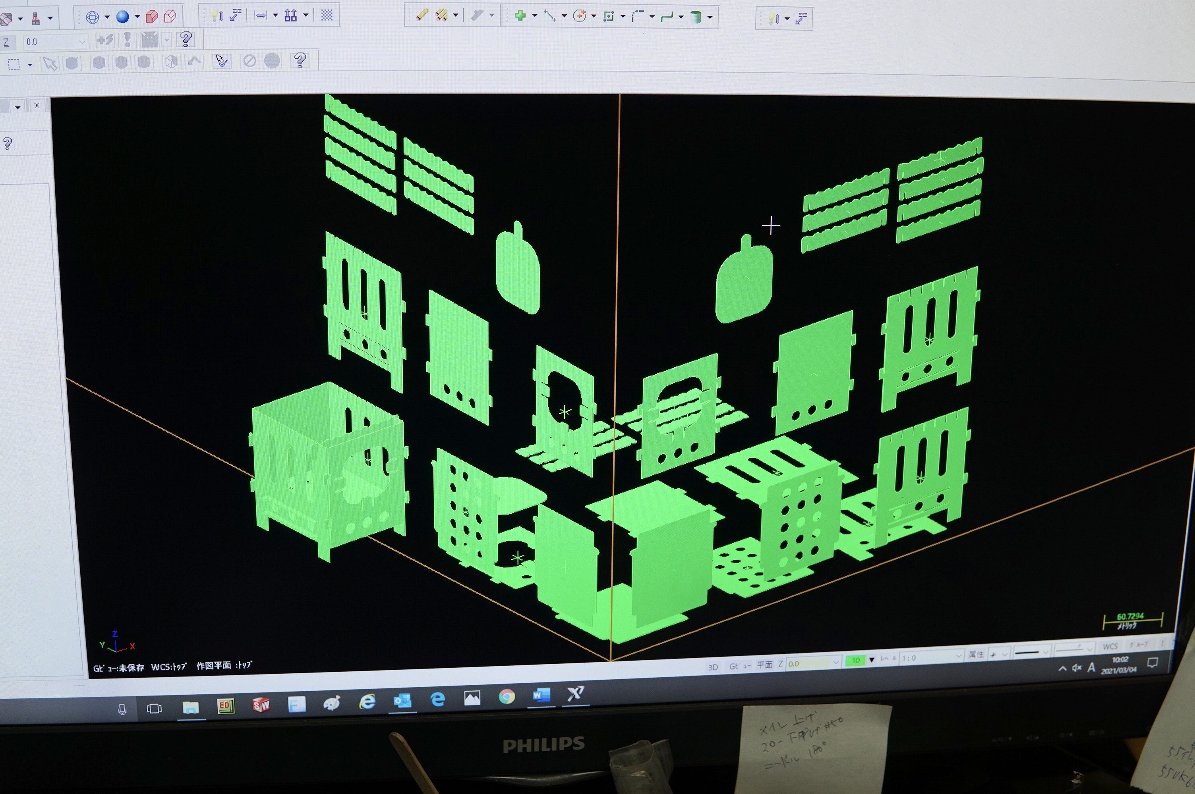Open Mastercam X7 in the taskbar
Viewport: 1195px width, 794px height.
pyautogui.click(x=575, y=693)
